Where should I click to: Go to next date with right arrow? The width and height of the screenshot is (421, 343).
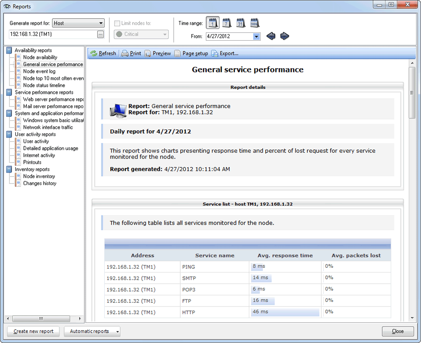pyautogui.click(x=284, y=36)
